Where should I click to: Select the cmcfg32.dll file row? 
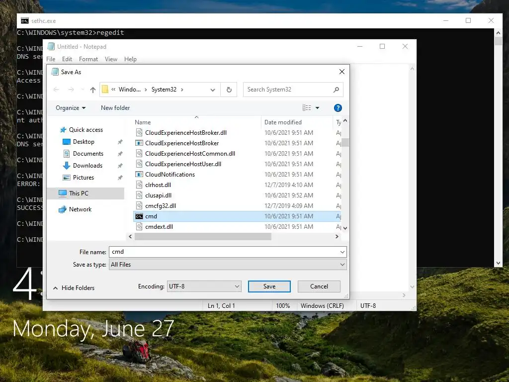[237, 206]
